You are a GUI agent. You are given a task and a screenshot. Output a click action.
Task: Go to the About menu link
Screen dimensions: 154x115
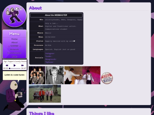15,42
